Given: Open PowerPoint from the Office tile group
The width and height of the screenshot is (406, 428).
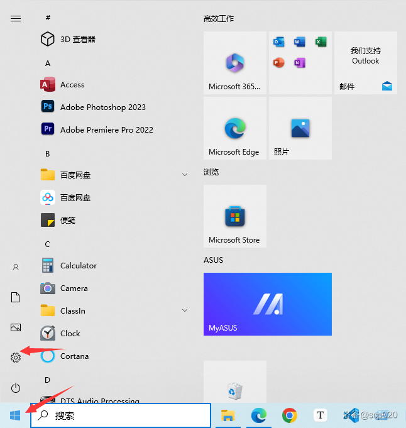Looking at the screenshot, I should coord(279,63).
